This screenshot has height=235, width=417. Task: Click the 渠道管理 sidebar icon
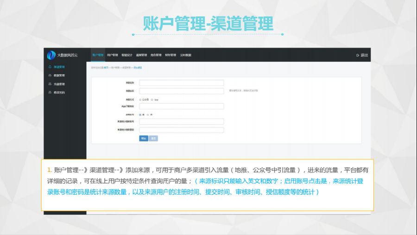(x=50, y=67)
